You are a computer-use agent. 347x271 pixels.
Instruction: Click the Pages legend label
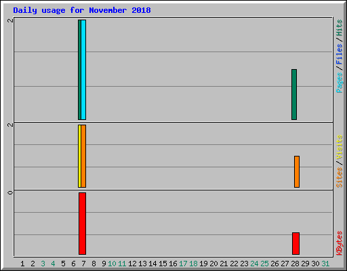pos(339,83)
